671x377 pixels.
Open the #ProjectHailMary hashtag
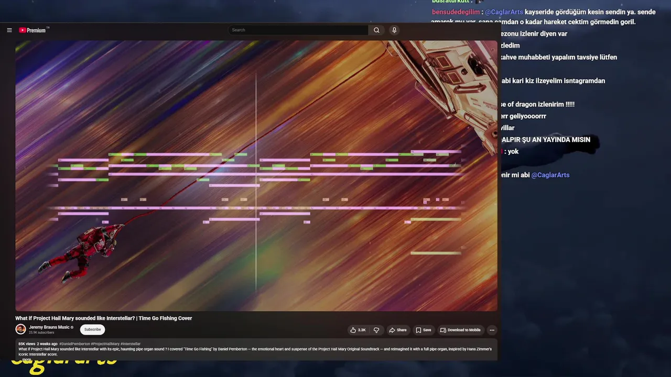(x=105, y=344)
